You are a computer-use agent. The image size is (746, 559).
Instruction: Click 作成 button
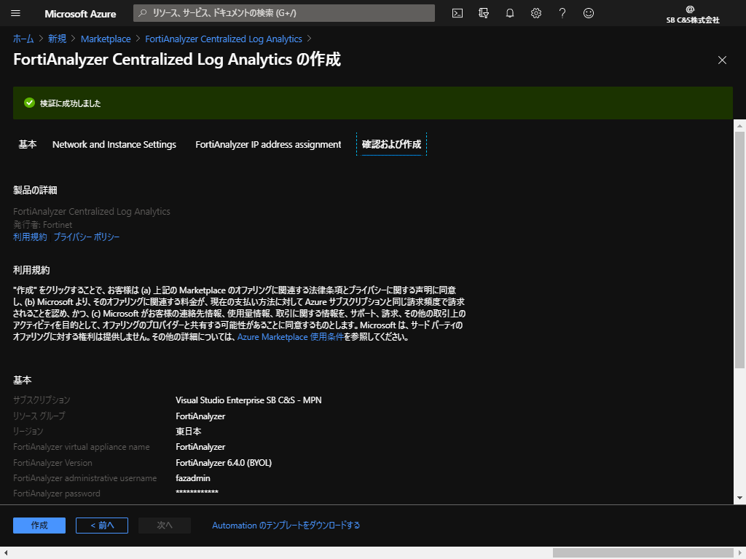click(x=39, y=526)
